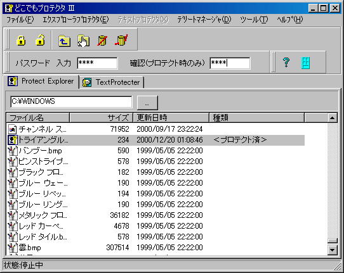Click the bitmap icon of メタリック フロ...
344x273 pixels.
click(13, 215)
